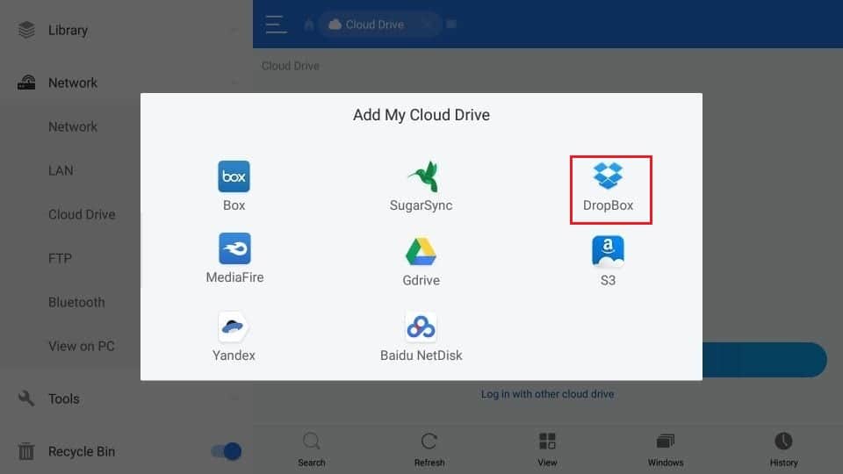Click the Recycle Bin trash icon
The image size is (843, 474).
[26, 451]
